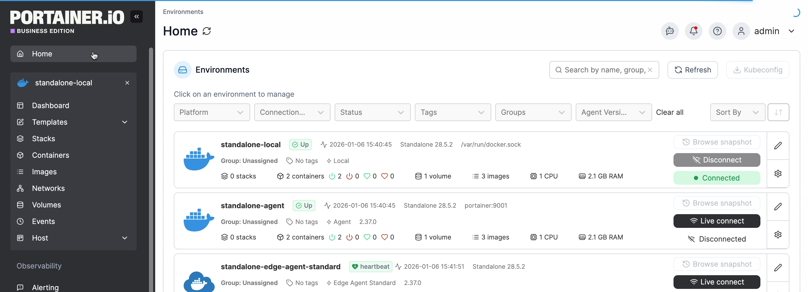Live connect to standalone-agent

[716, 221]
